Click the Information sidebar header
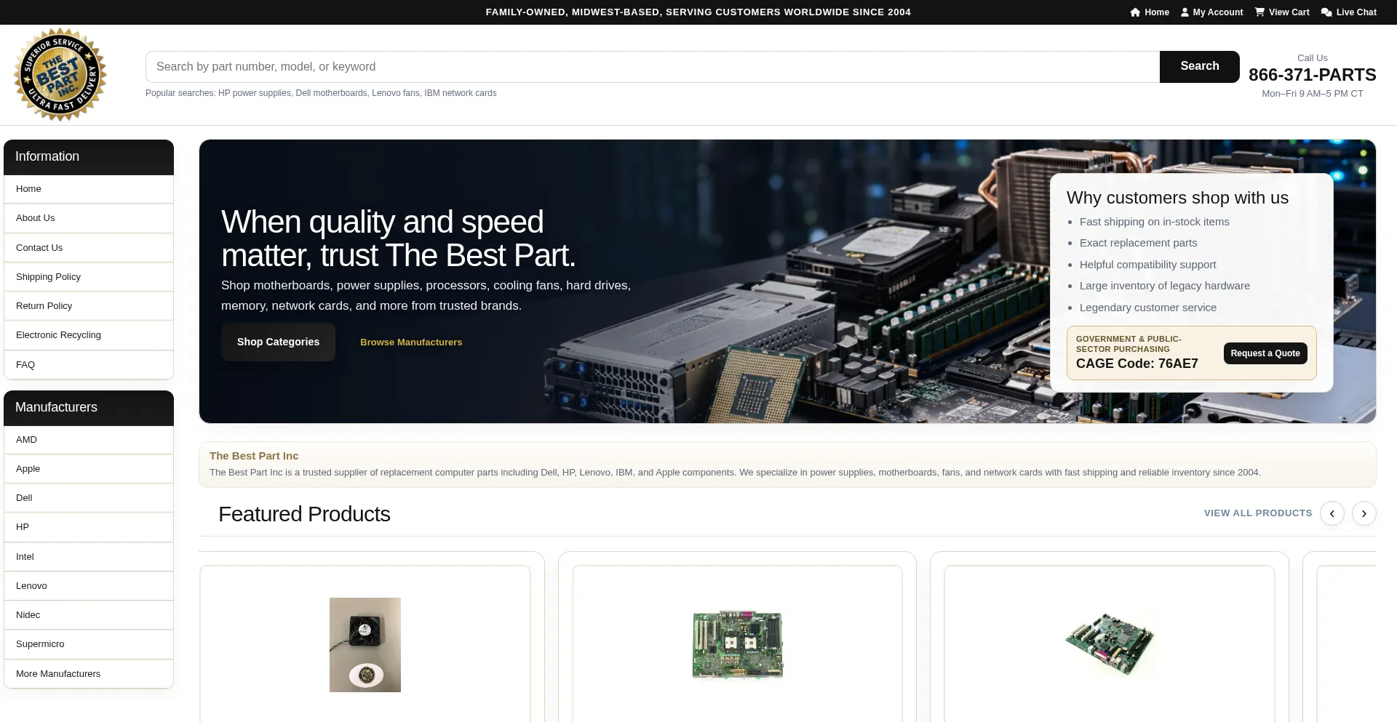Image resolution: width=1397 pixels, height=722 pixels. pyautogui.click(x=89, y=157)
